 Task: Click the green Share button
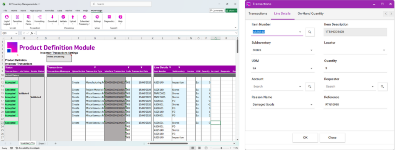(231, 10)
